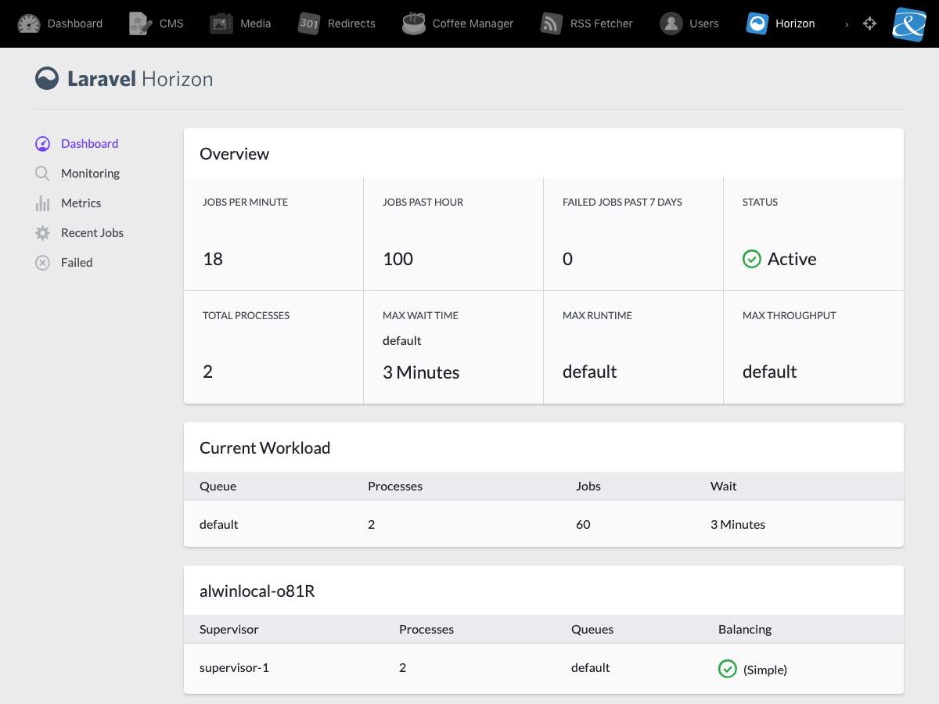The width and height of the screenshot is (939, 704).
Task: Click Jobs count 60 in Current Workload
Action: point(583,525)
